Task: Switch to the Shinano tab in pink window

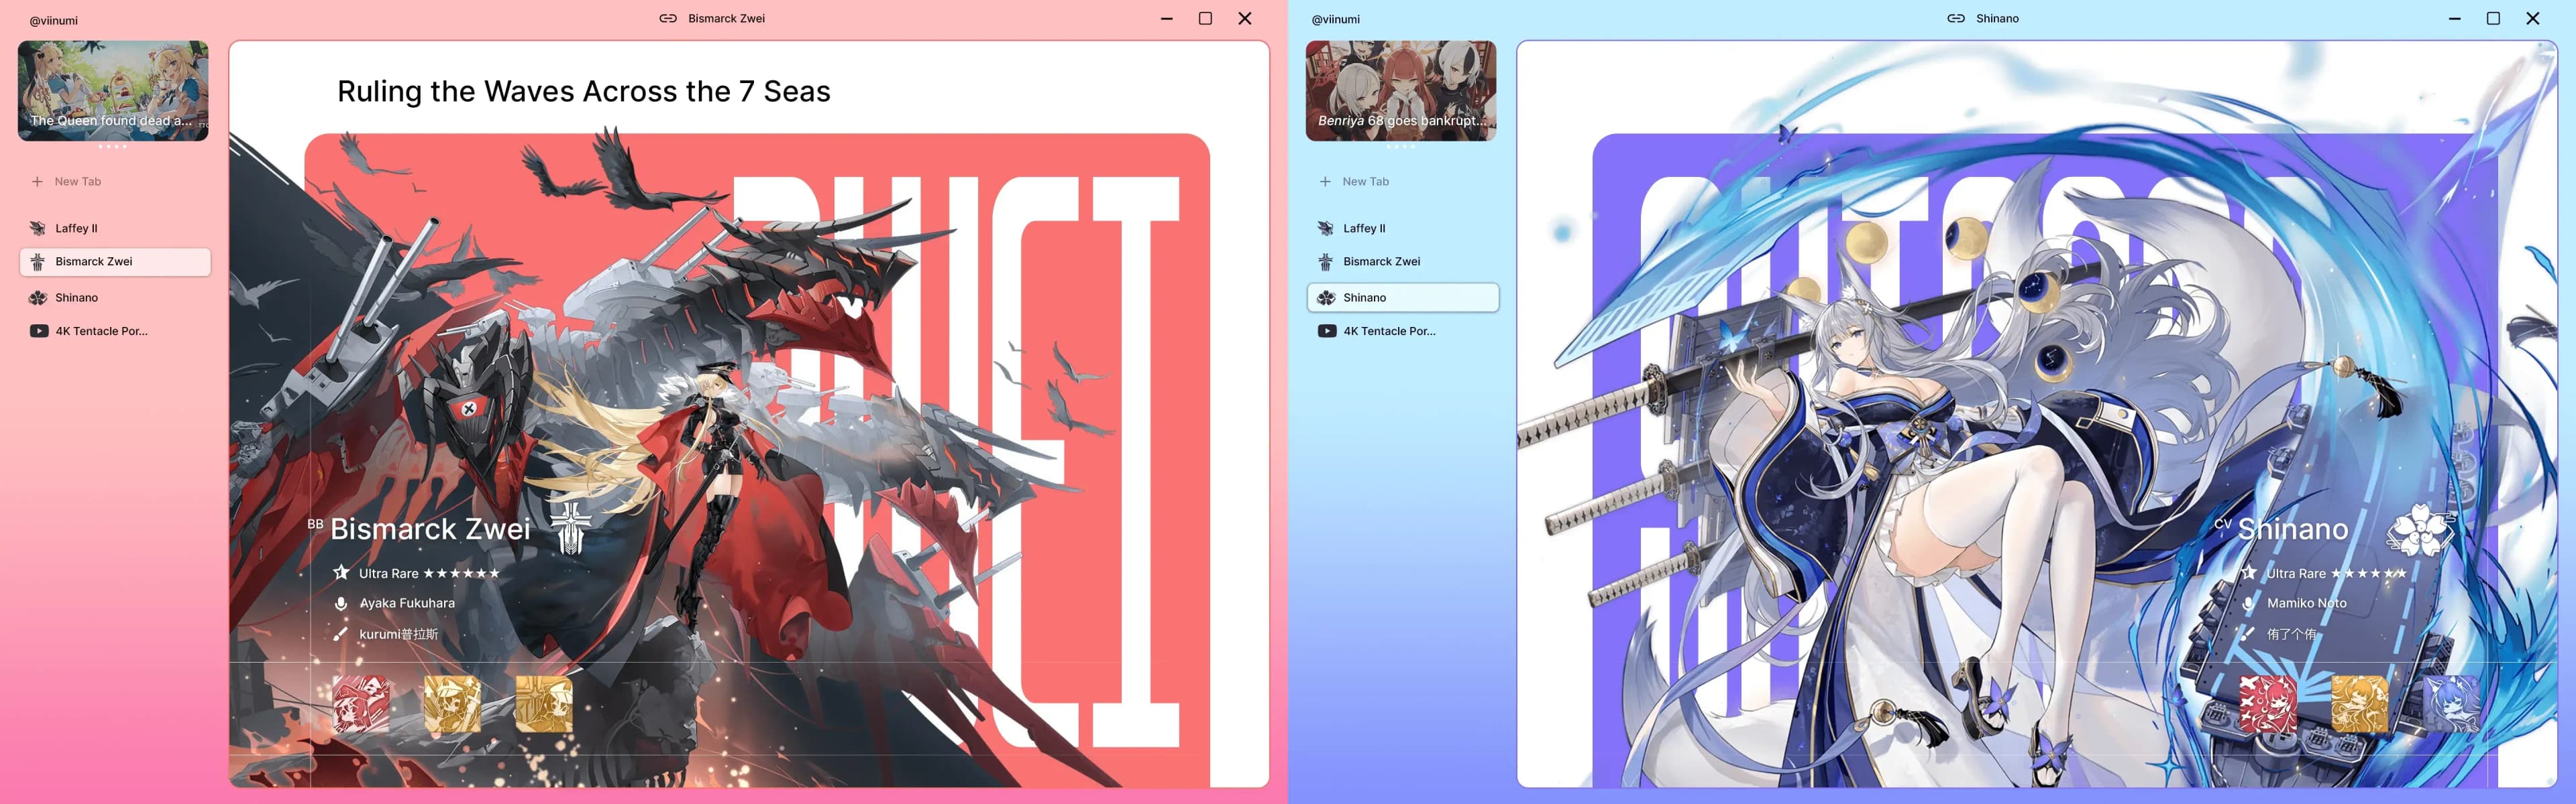Action: point(115,297)
